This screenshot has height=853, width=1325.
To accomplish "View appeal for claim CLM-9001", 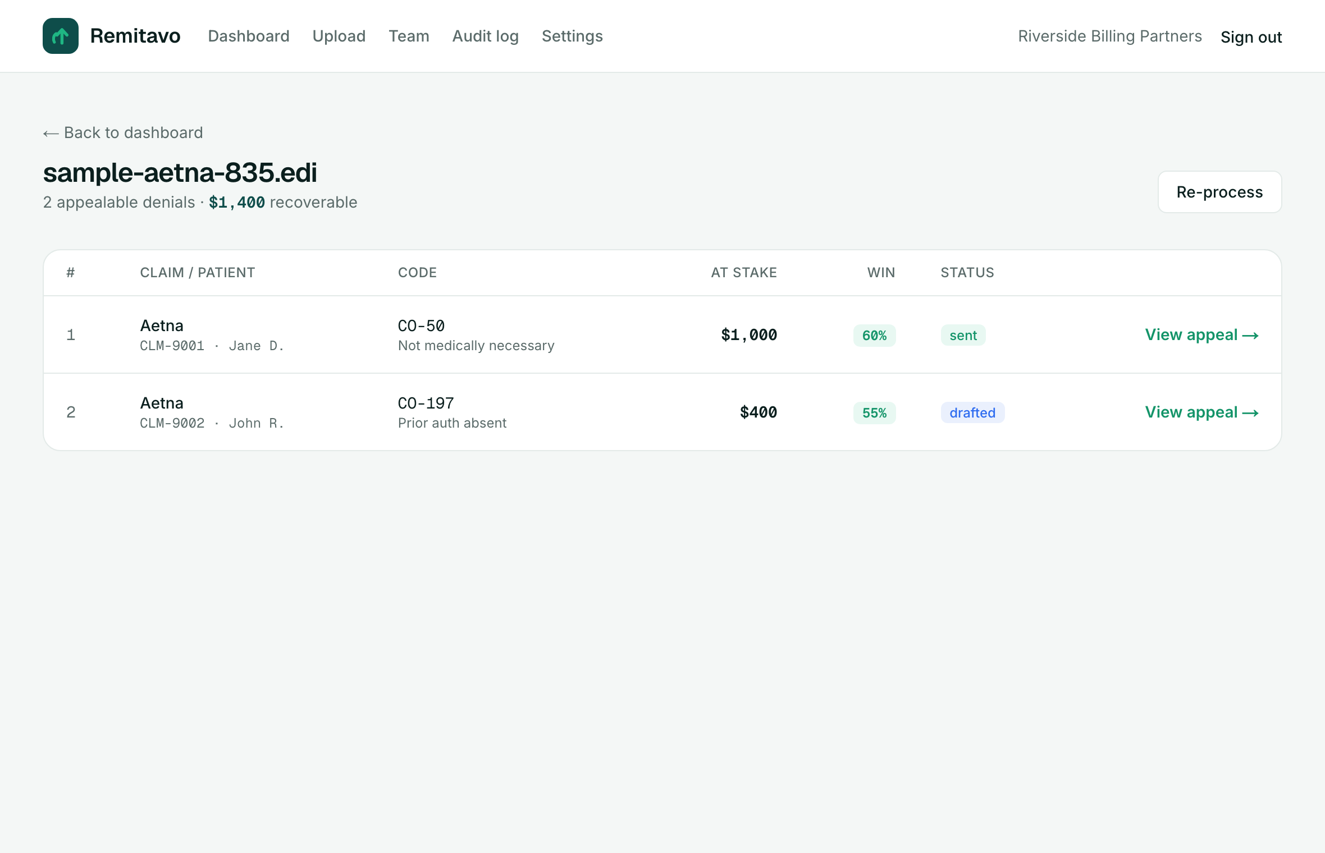I will point(1201,334).
